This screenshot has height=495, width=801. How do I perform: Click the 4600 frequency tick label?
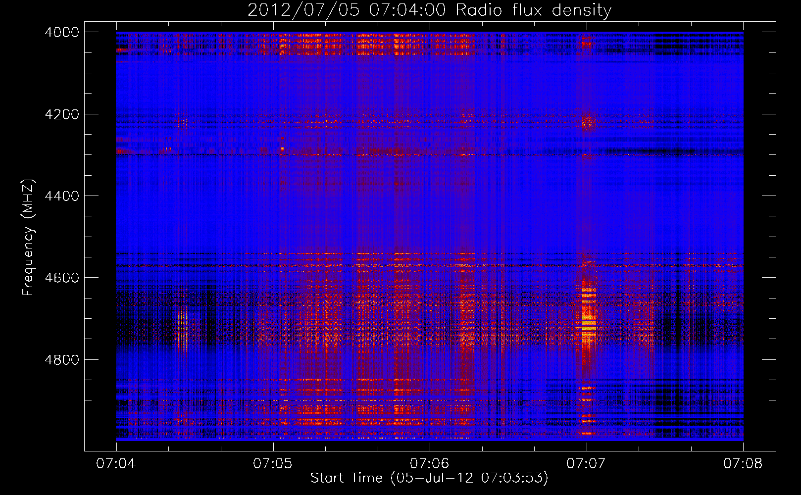click(62, 278)
